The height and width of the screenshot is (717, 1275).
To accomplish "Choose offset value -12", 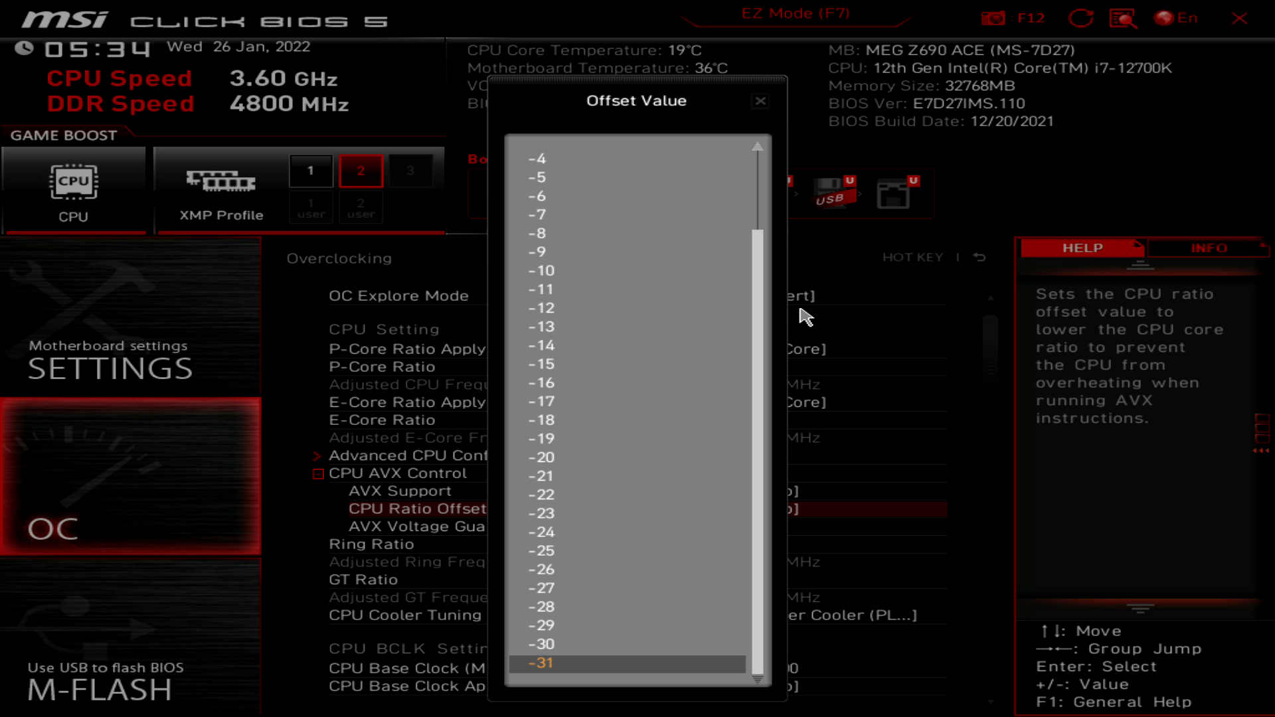I will [627, 308].
